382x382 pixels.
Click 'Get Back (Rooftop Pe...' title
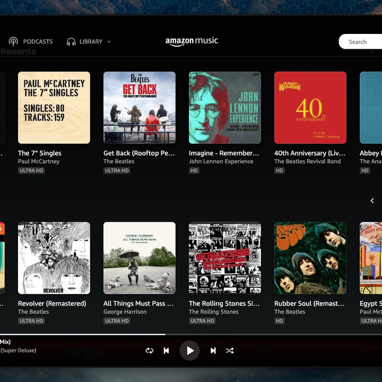139,153
